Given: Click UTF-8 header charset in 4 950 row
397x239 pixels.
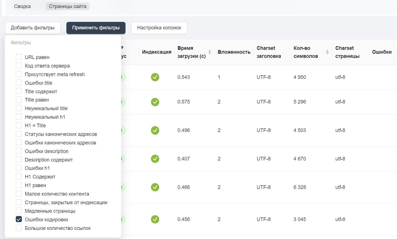Looking at the screenshot, I should 264,77.
